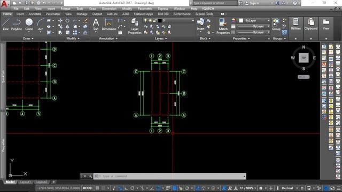
Task: Click the coordinates readout in status bar
Action: [59, 188]
